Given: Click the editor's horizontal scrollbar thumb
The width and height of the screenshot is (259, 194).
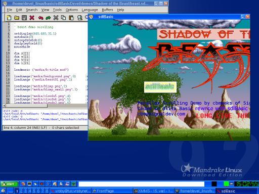Looking at the screenshot, I should tap(27, 106).
